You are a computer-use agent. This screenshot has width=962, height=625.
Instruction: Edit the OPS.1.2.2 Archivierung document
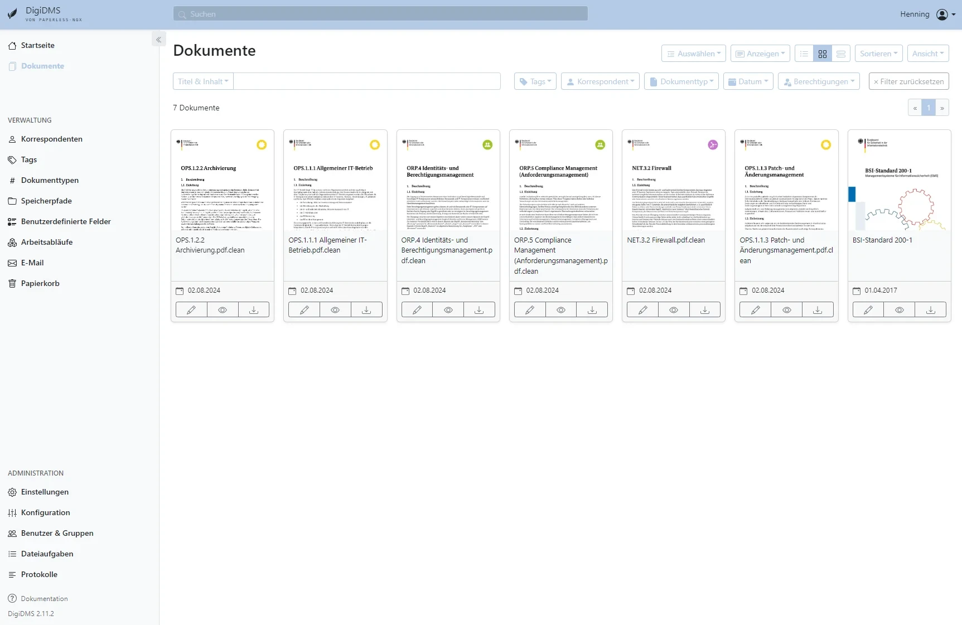coord(191,309)
